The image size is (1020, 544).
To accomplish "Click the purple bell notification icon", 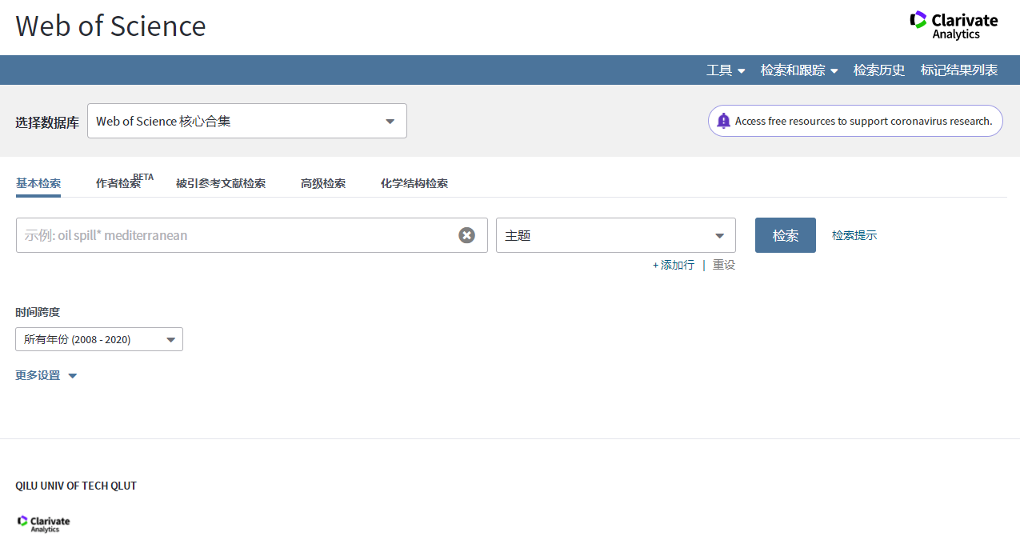I will pyautogui.click(x=723, y=121).
